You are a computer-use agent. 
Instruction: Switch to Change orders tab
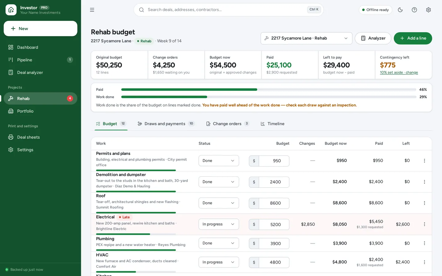tap(228, 124)
